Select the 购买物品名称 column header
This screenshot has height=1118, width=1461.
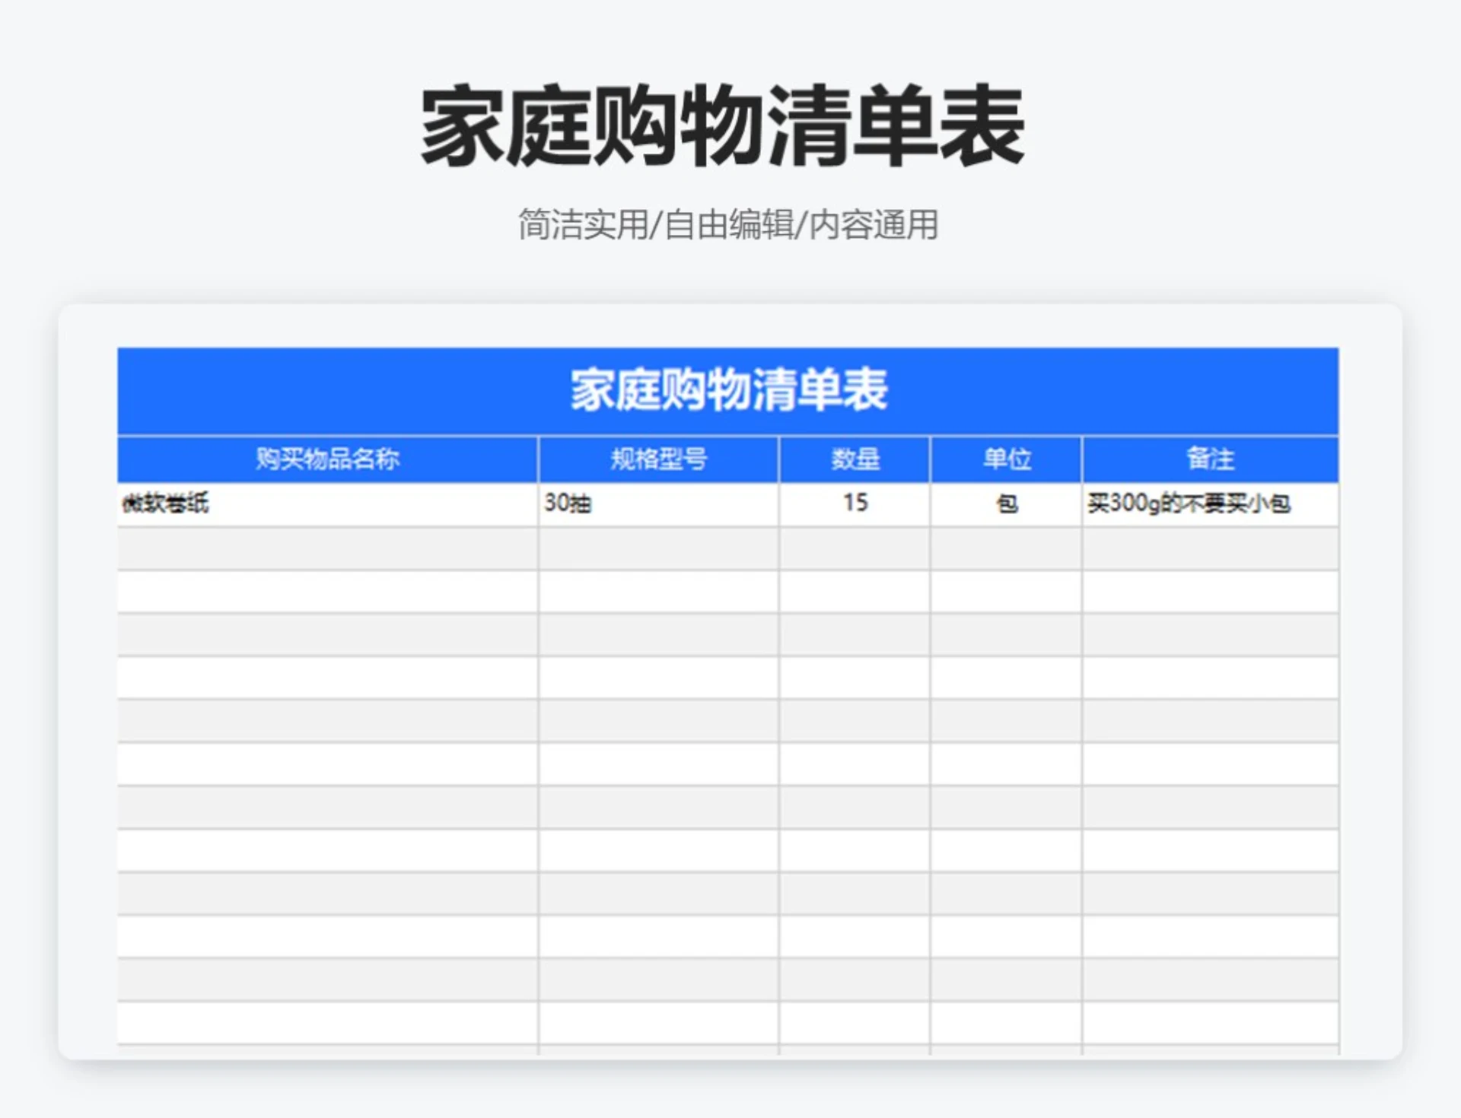tap(327, 458)
